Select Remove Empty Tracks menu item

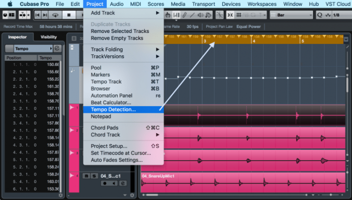click(123, 38)
